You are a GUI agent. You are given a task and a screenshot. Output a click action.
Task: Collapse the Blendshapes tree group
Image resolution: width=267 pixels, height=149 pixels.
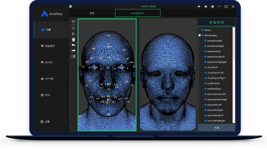tap(200, 35)
